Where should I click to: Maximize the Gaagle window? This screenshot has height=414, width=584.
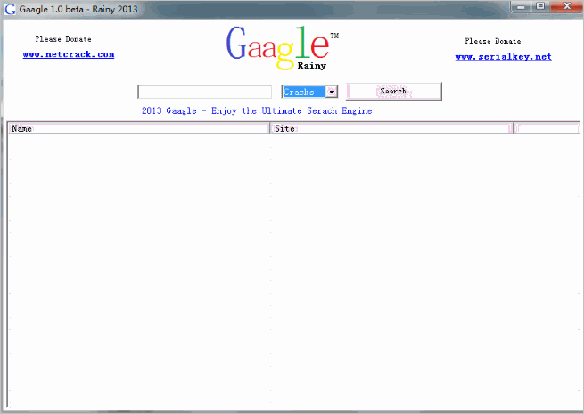(x=540, y=6)
